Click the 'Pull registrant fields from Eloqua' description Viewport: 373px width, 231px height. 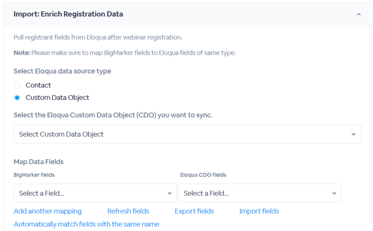pos(98,37)
